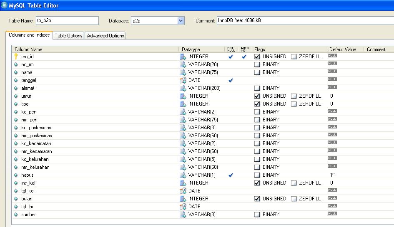This screenshot has width=394, height=227.
Task: Click the Table Name field containing tb_p2p
Action: click(x=68, y=20)
